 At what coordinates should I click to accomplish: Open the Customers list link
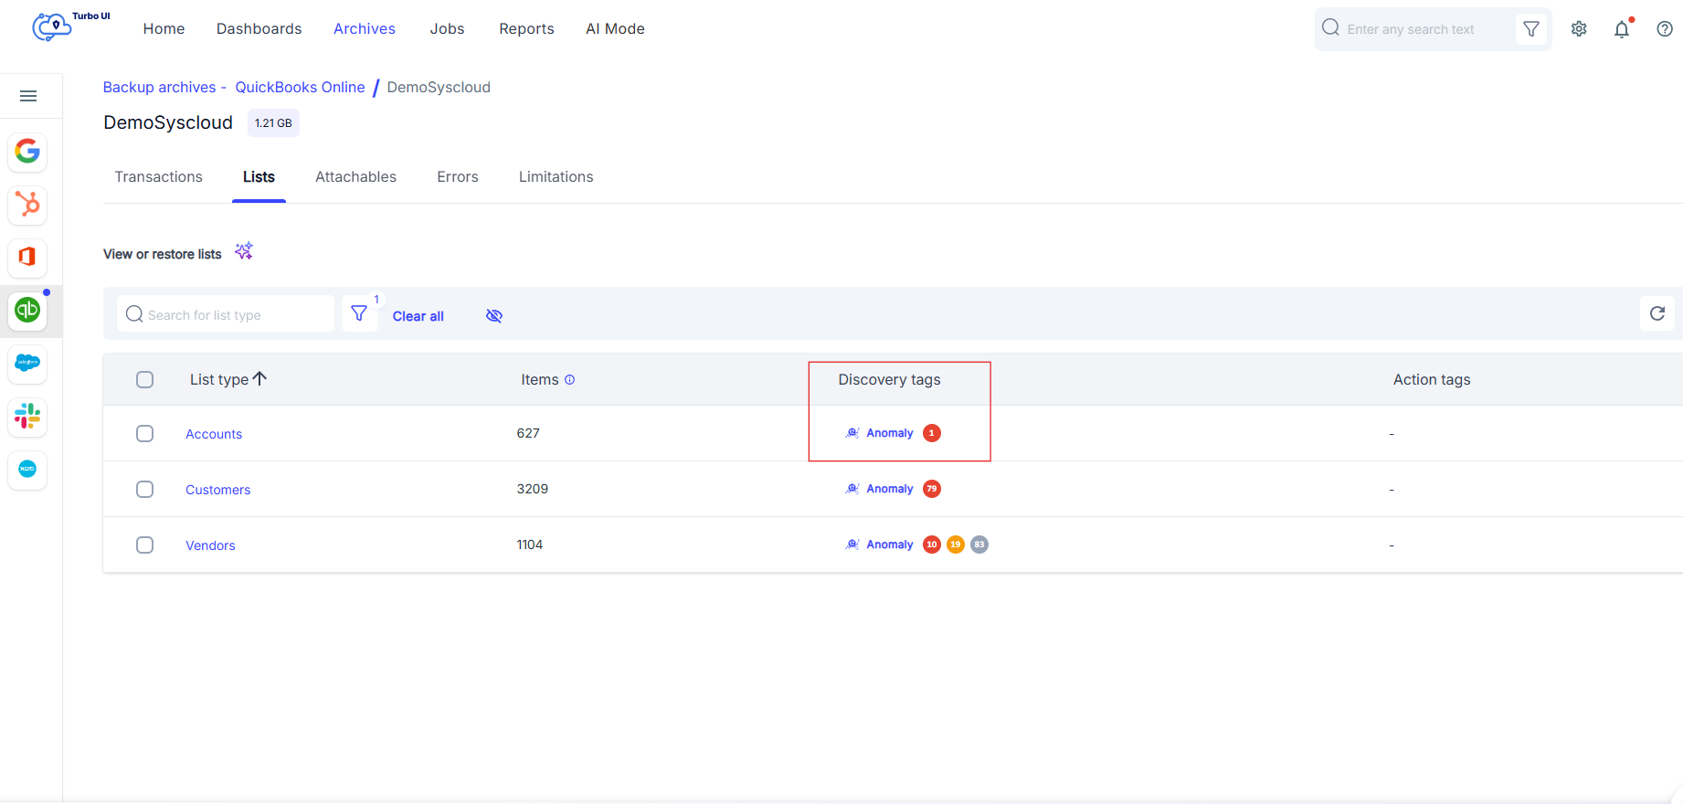(x=218, y=490)
